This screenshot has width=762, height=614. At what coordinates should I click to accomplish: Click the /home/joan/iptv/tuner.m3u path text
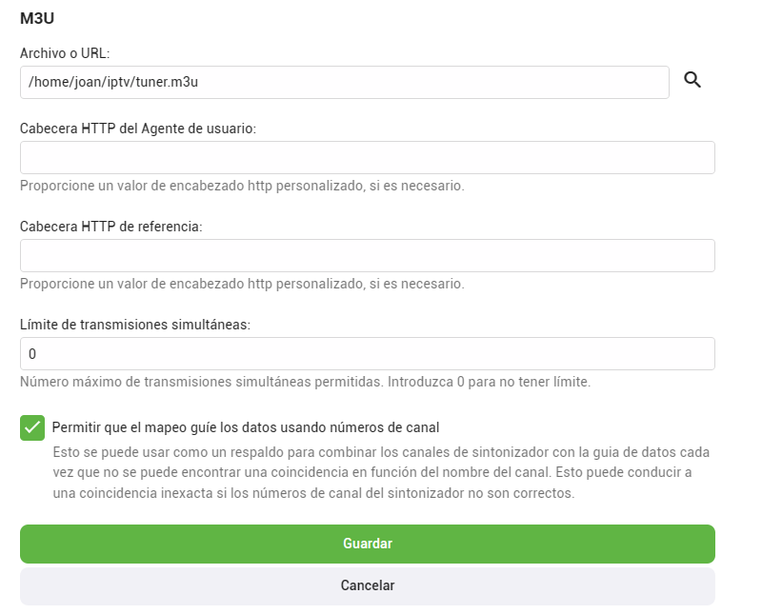click(x=113, y=82)
